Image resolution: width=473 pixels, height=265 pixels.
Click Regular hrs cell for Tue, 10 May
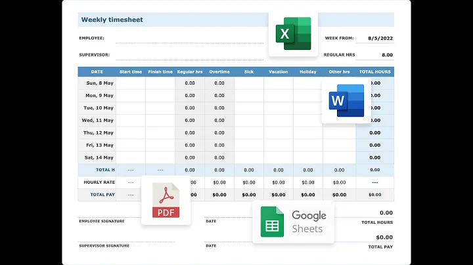tap(190, 108)
